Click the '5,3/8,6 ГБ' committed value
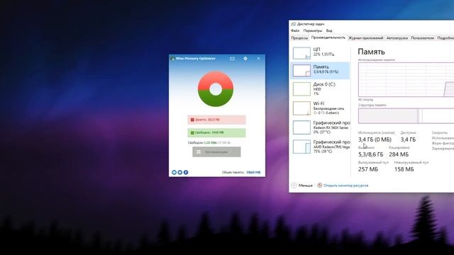The image size is (454, 255). [370, 154]
